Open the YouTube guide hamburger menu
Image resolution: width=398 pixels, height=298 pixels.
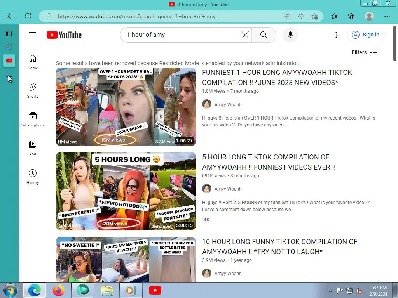(x=33, y=35)
